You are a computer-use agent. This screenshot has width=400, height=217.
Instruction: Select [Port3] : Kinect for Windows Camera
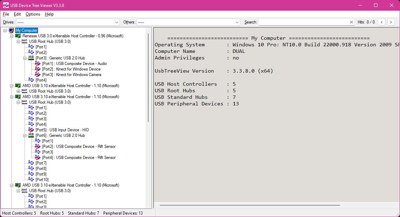(x=72, y=75)
